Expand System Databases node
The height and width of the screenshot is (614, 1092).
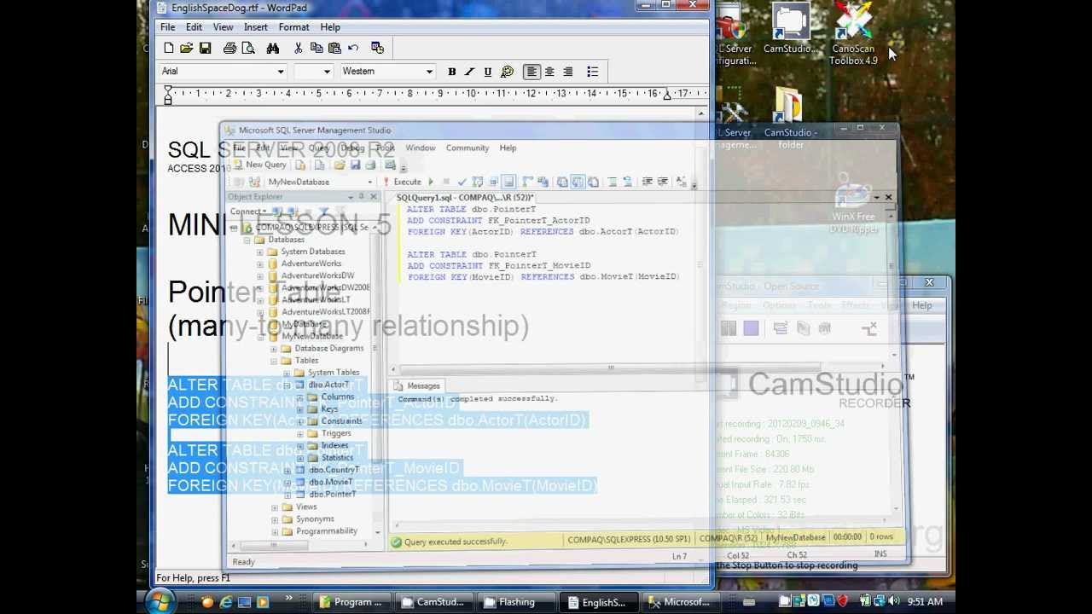pyautogui.click(x=260, y=252)
